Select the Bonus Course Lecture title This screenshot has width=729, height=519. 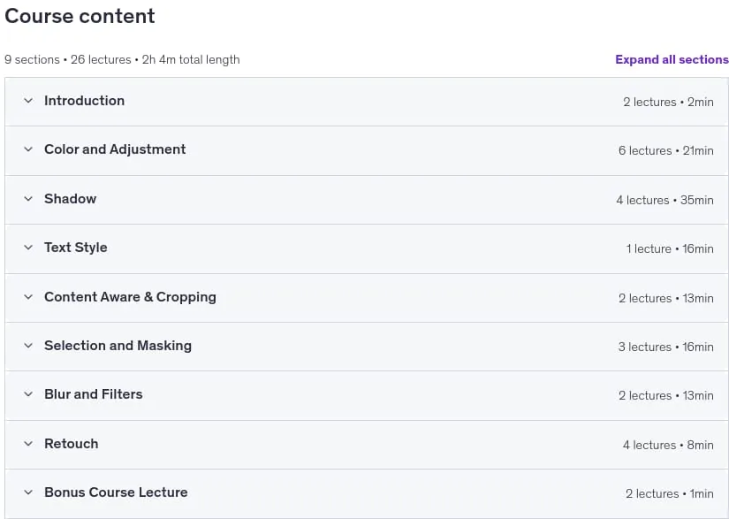(116, 492)
